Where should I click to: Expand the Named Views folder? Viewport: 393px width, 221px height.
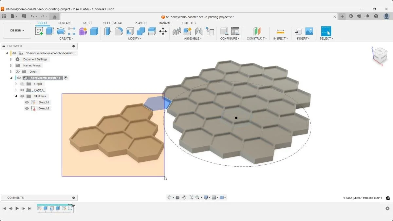pos(11,65)
